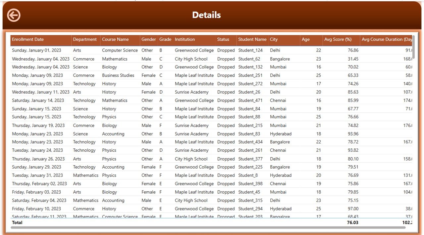The image size is (424, 235).
Task: Select the Student_398 cell
Action: click(x=250, y=183)
